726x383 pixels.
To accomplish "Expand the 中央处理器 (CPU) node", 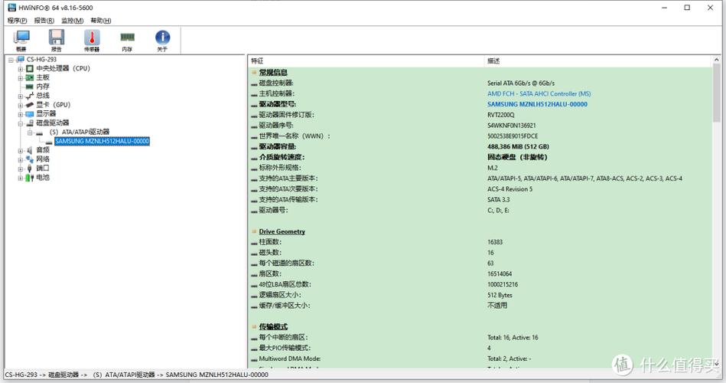I will pyautogui.click(x=21, y=69).
